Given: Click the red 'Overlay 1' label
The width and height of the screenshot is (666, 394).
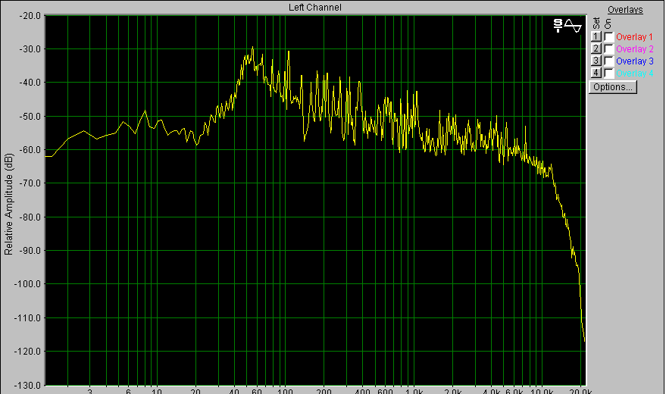Looking at the screenshot, I should coord(635,37).
